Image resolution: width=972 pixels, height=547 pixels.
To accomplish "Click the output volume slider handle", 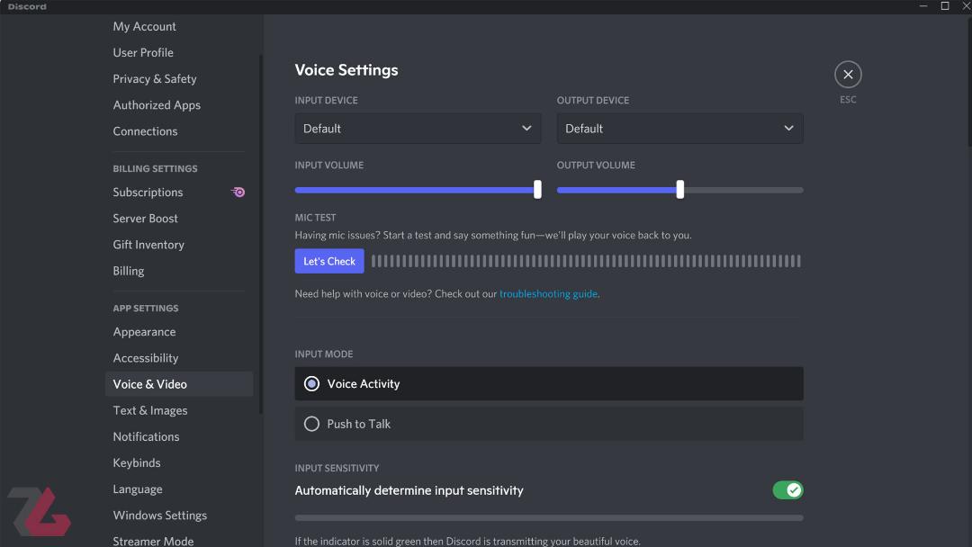I will tap(680, 190).
